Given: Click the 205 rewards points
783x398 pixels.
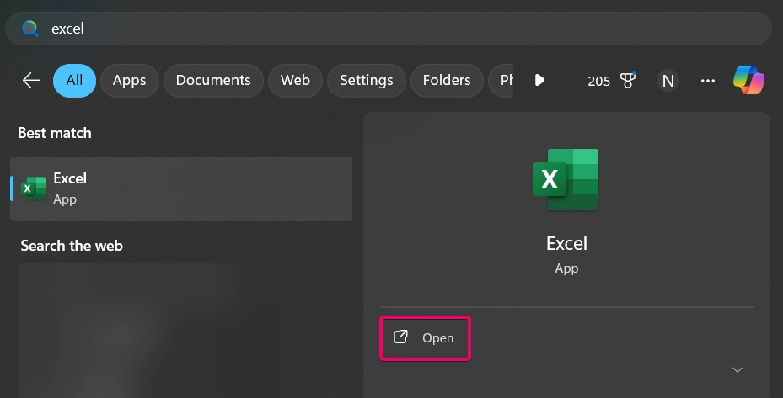Looking at the screenshot, I should pyautogui.click(x=598, y=82).
